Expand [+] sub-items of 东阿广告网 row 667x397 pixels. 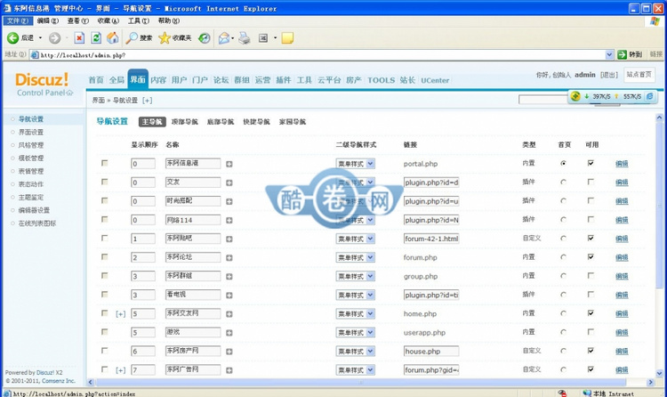coord(121,370)
